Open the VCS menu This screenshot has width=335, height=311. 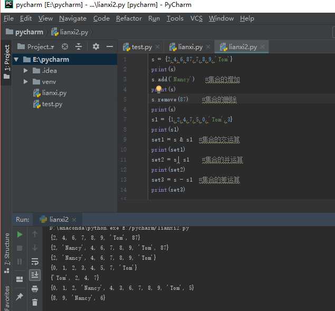pos(196,18)
